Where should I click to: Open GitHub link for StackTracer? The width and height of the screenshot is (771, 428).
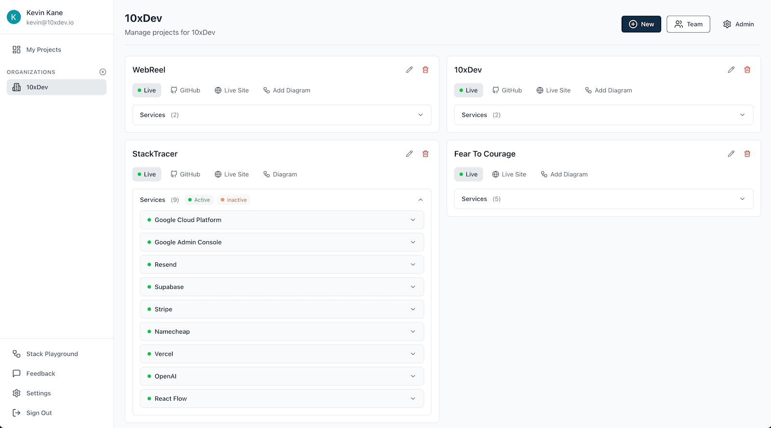coord(185,174)
